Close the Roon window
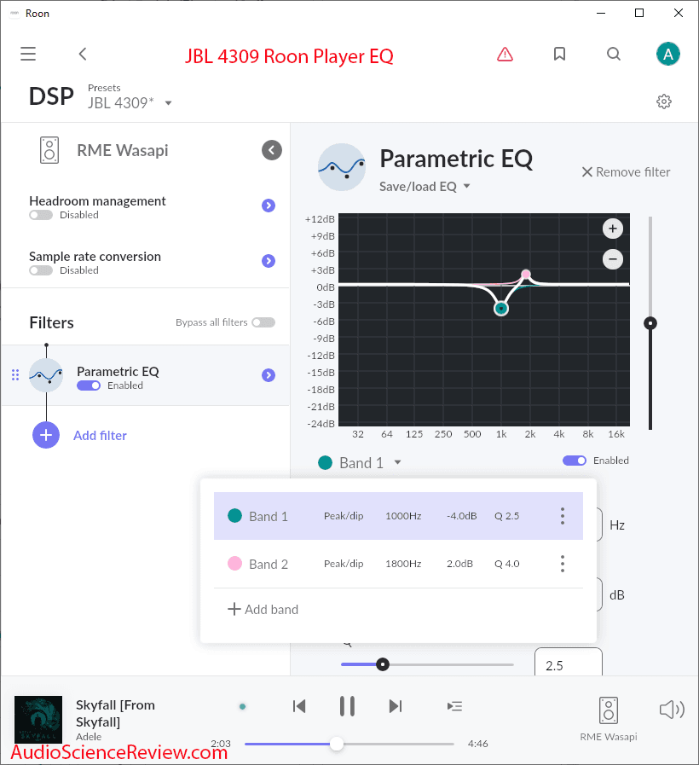This screenshot has height=765, width=699. (678, 13)
